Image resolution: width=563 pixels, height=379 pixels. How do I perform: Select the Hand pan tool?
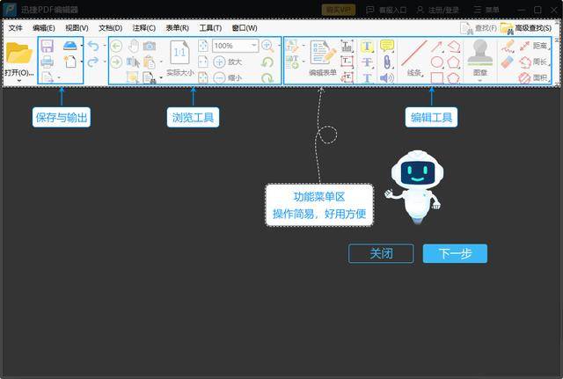point(133,46)
